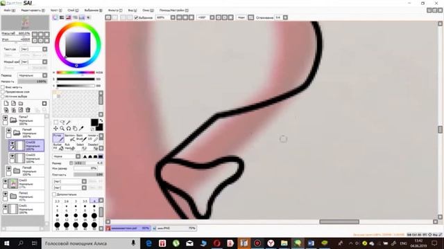Switch to the .PNG 75% canvas tab
This screenshot has height=249, width=444.
point(174,228)
